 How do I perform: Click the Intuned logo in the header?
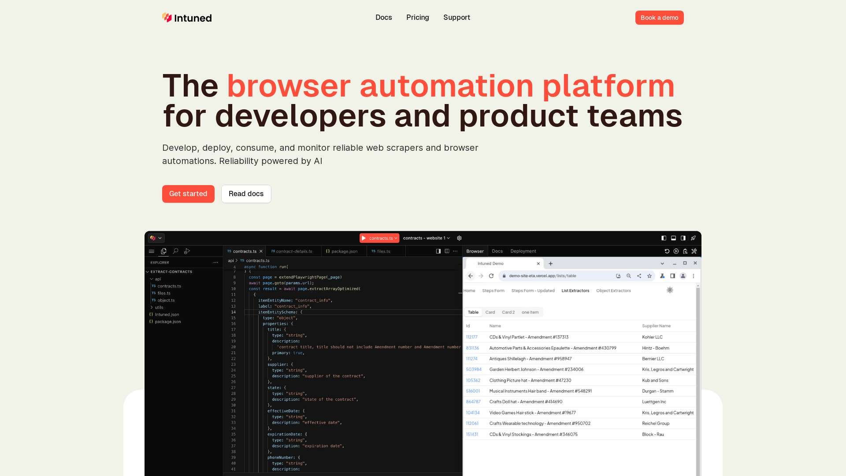click(x=187, y=18)
